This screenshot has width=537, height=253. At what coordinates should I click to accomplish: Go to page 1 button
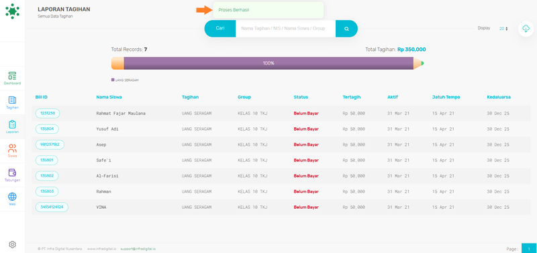point(529,248)
